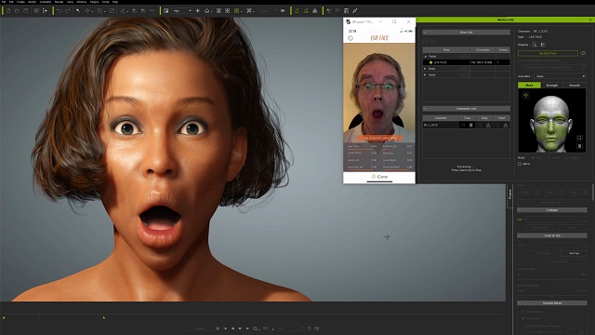Click the current frame input field
Image resolution: width=595 pixels, height=335 pixels.
tap(291, 328)
